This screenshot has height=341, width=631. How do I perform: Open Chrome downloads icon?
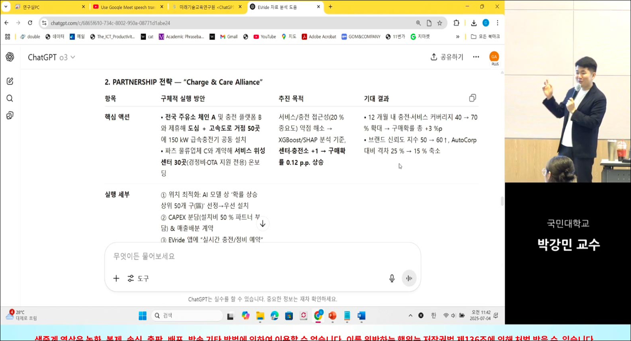click(x=474, y=23)
